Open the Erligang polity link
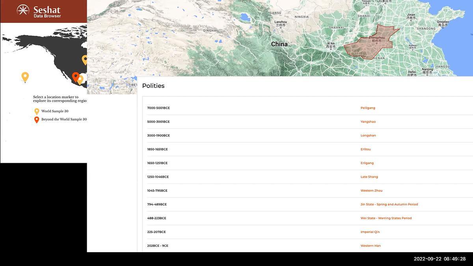 pyautogui.click(x=367, y=163)
